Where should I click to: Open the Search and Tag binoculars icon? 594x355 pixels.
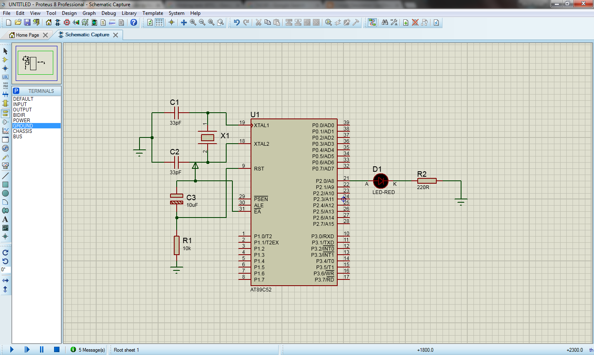pyautogui.click(x=385, y=22)
